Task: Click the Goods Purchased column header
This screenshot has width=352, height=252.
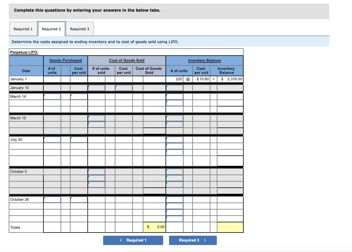Action: (66, 61)
